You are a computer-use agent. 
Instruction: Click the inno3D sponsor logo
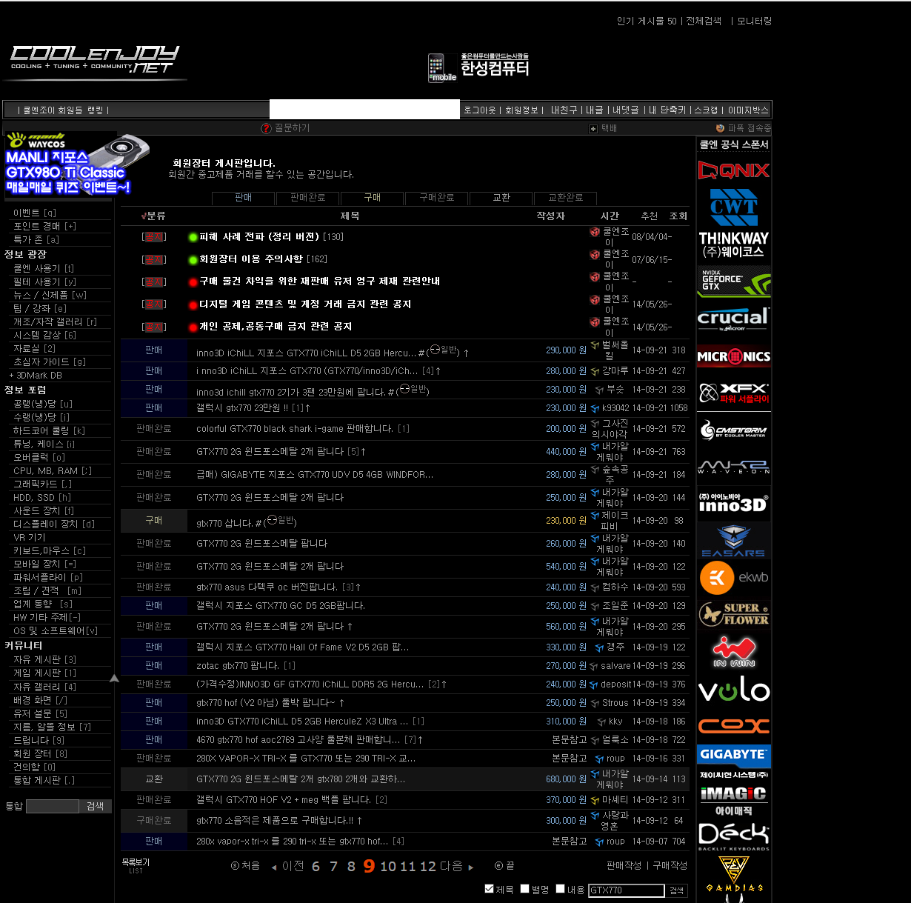pyautogui.click(x=733, y=504)
